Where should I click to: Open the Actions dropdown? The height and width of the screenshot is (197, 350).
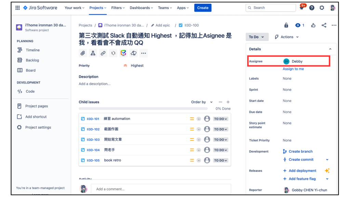click(x=287, y=37)
